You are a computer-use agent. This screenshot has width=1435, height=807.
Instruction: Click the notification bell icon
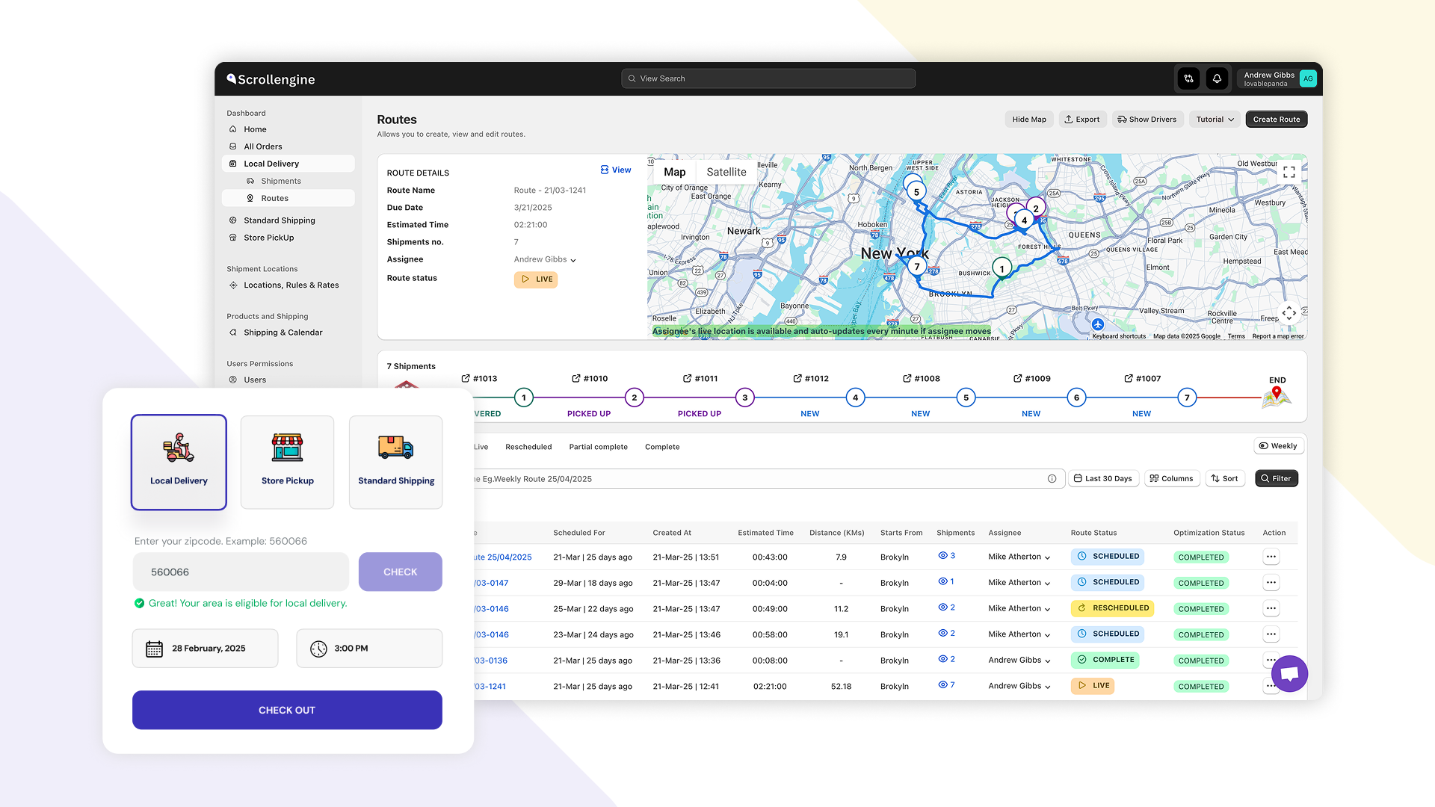tap(1217, 78)
